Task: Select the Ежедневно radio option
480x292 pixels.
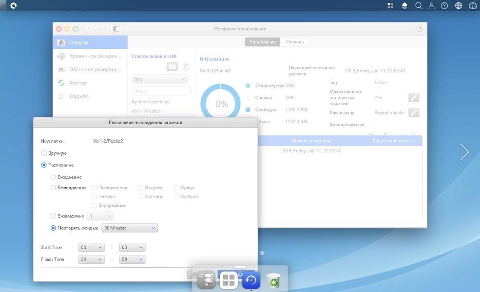Action: tap(53, 177)
